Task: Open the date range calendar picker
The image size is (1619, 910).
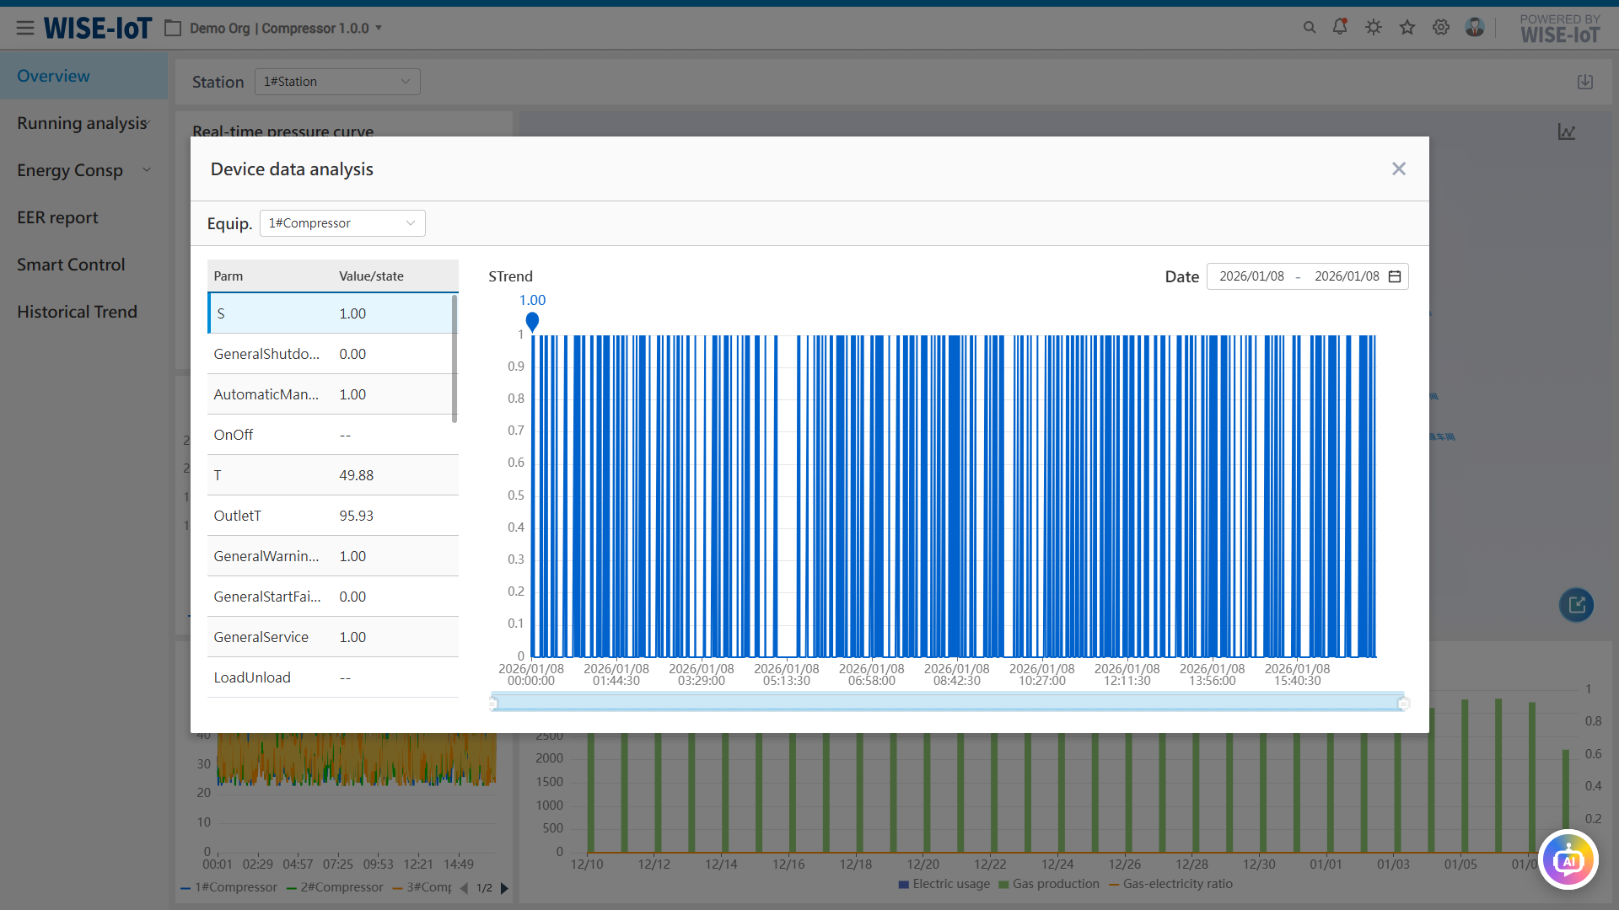Action: (1395, 276)
